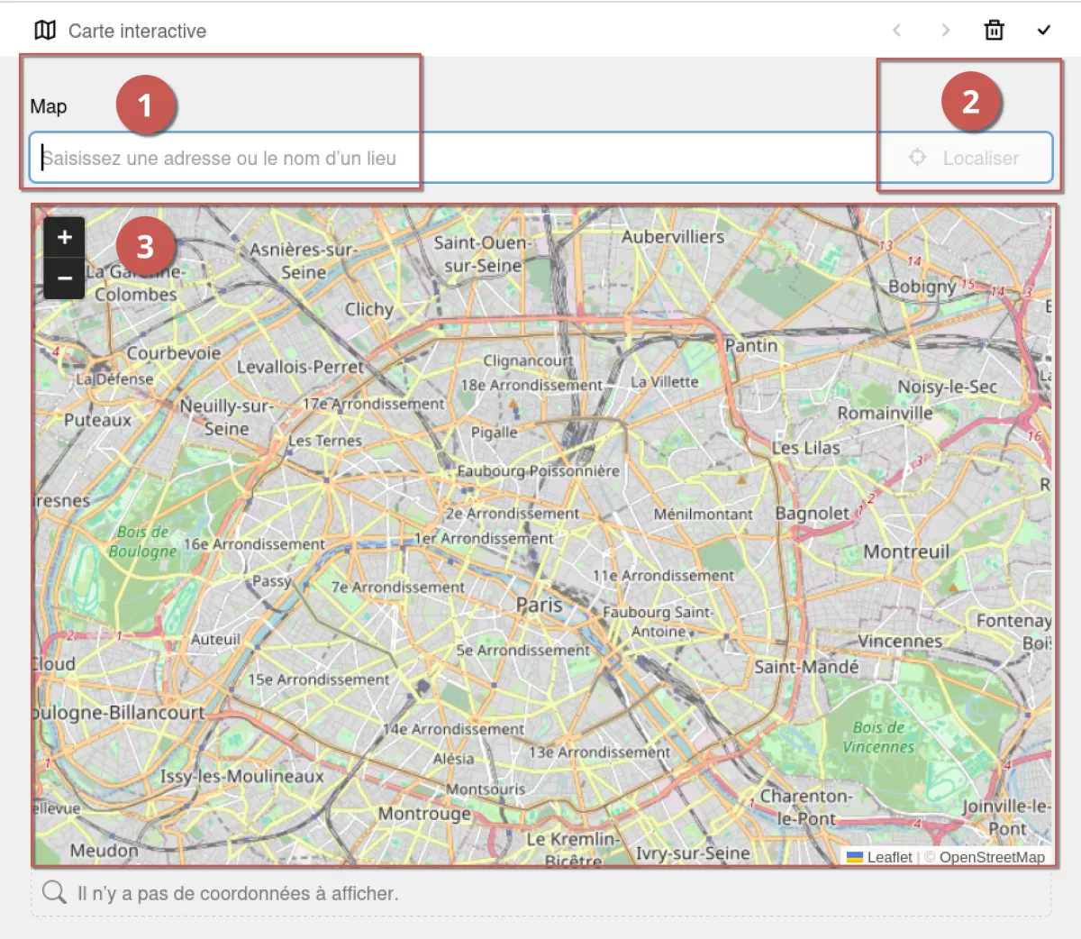Click 16e Arrondissement label on map
Screen dimensions: 1081x939
point(254,544)
